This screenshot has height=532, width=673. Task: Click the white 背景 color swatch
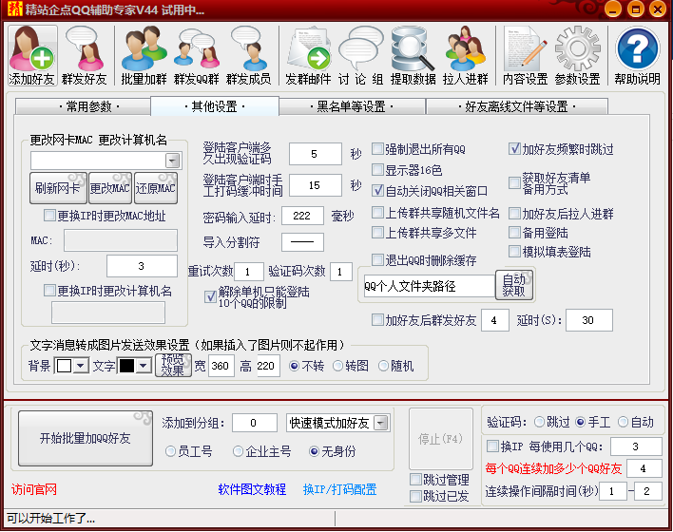[x=64, y=366]
